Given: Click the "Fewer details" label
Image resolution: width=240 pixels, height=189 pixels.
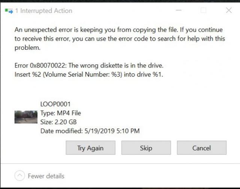Looking at the screenshot, I should coord(46,176).
